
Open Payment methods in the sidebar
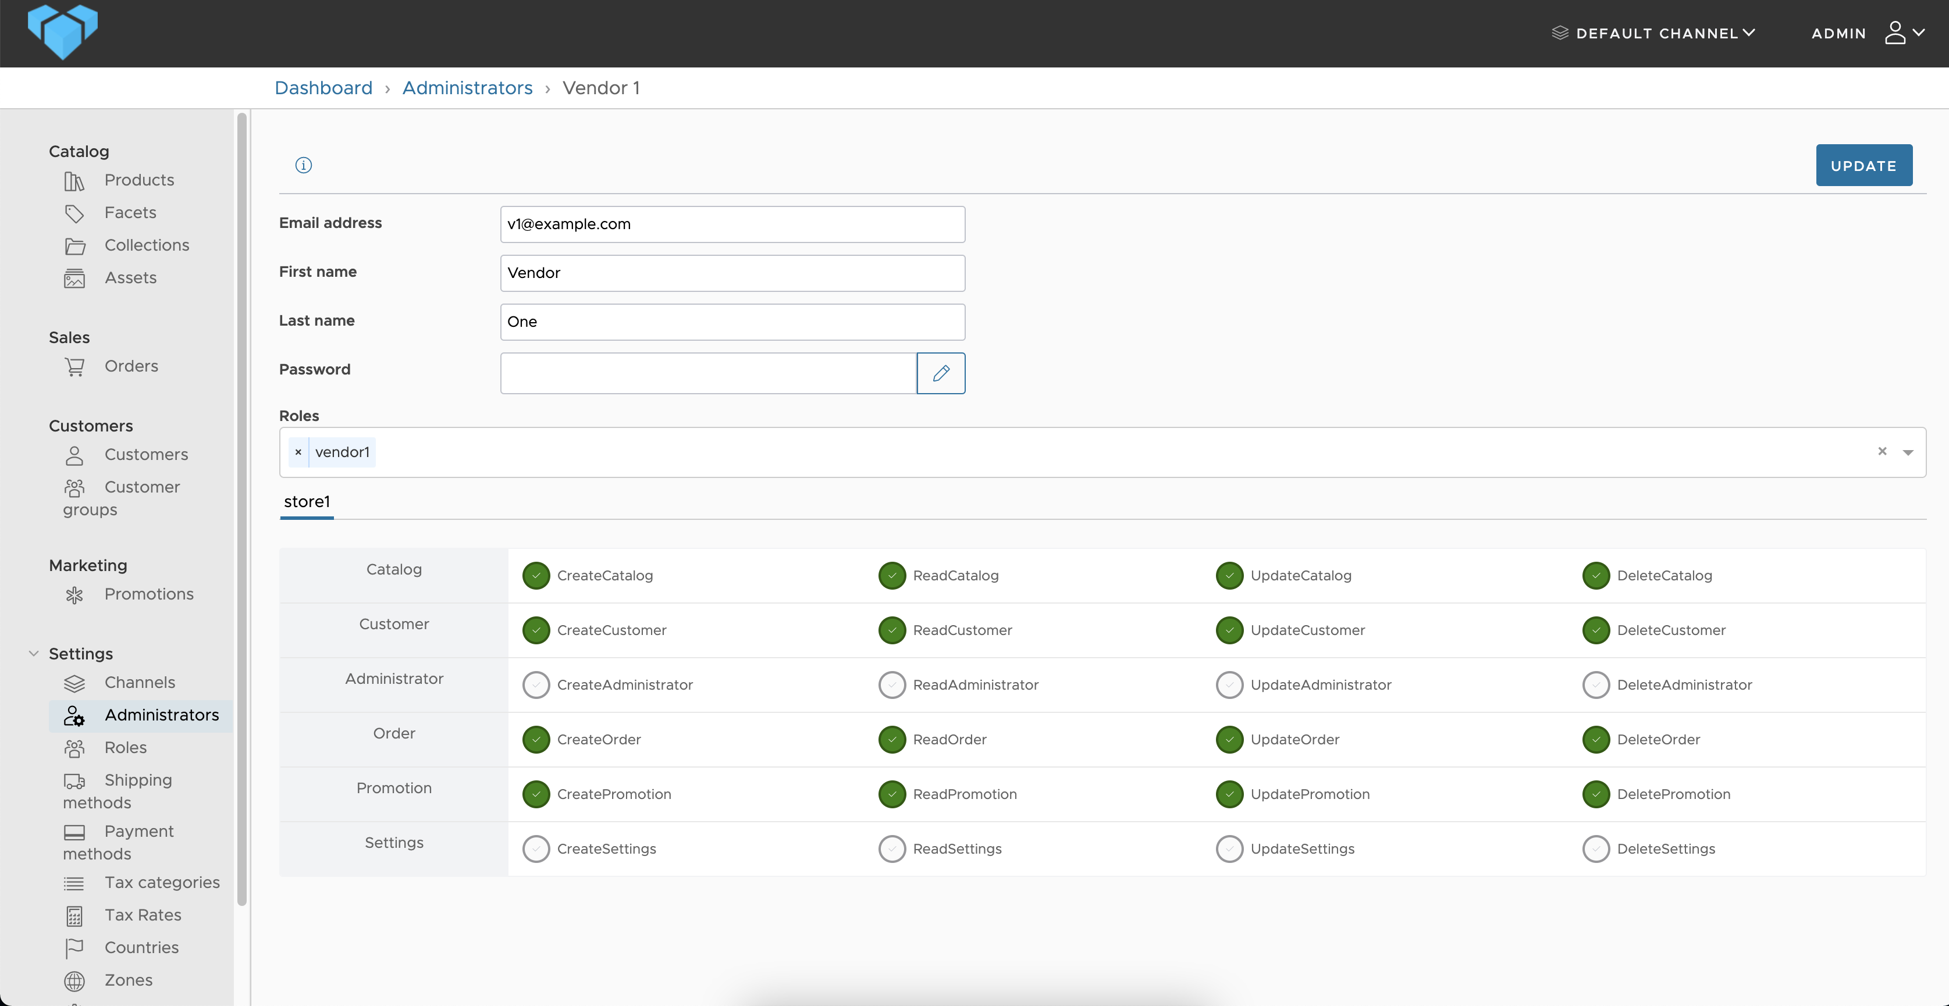(x=118, y=843)
